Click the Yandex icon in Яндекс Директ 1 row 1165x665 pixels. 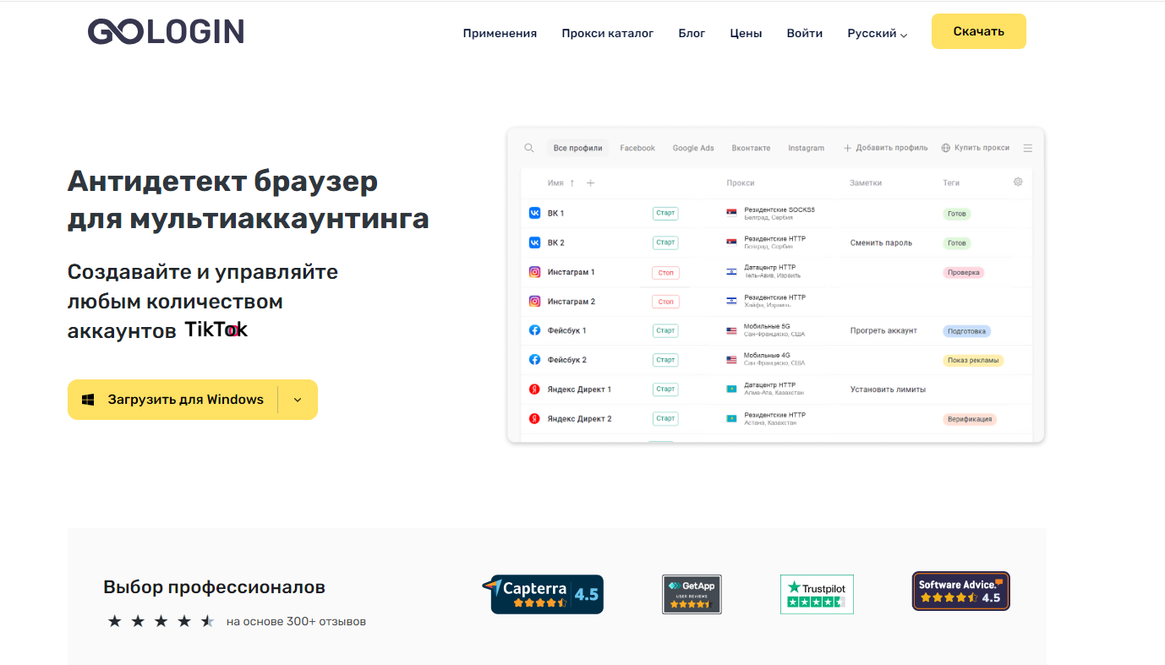pyautogui.click(x=534, y=390)
